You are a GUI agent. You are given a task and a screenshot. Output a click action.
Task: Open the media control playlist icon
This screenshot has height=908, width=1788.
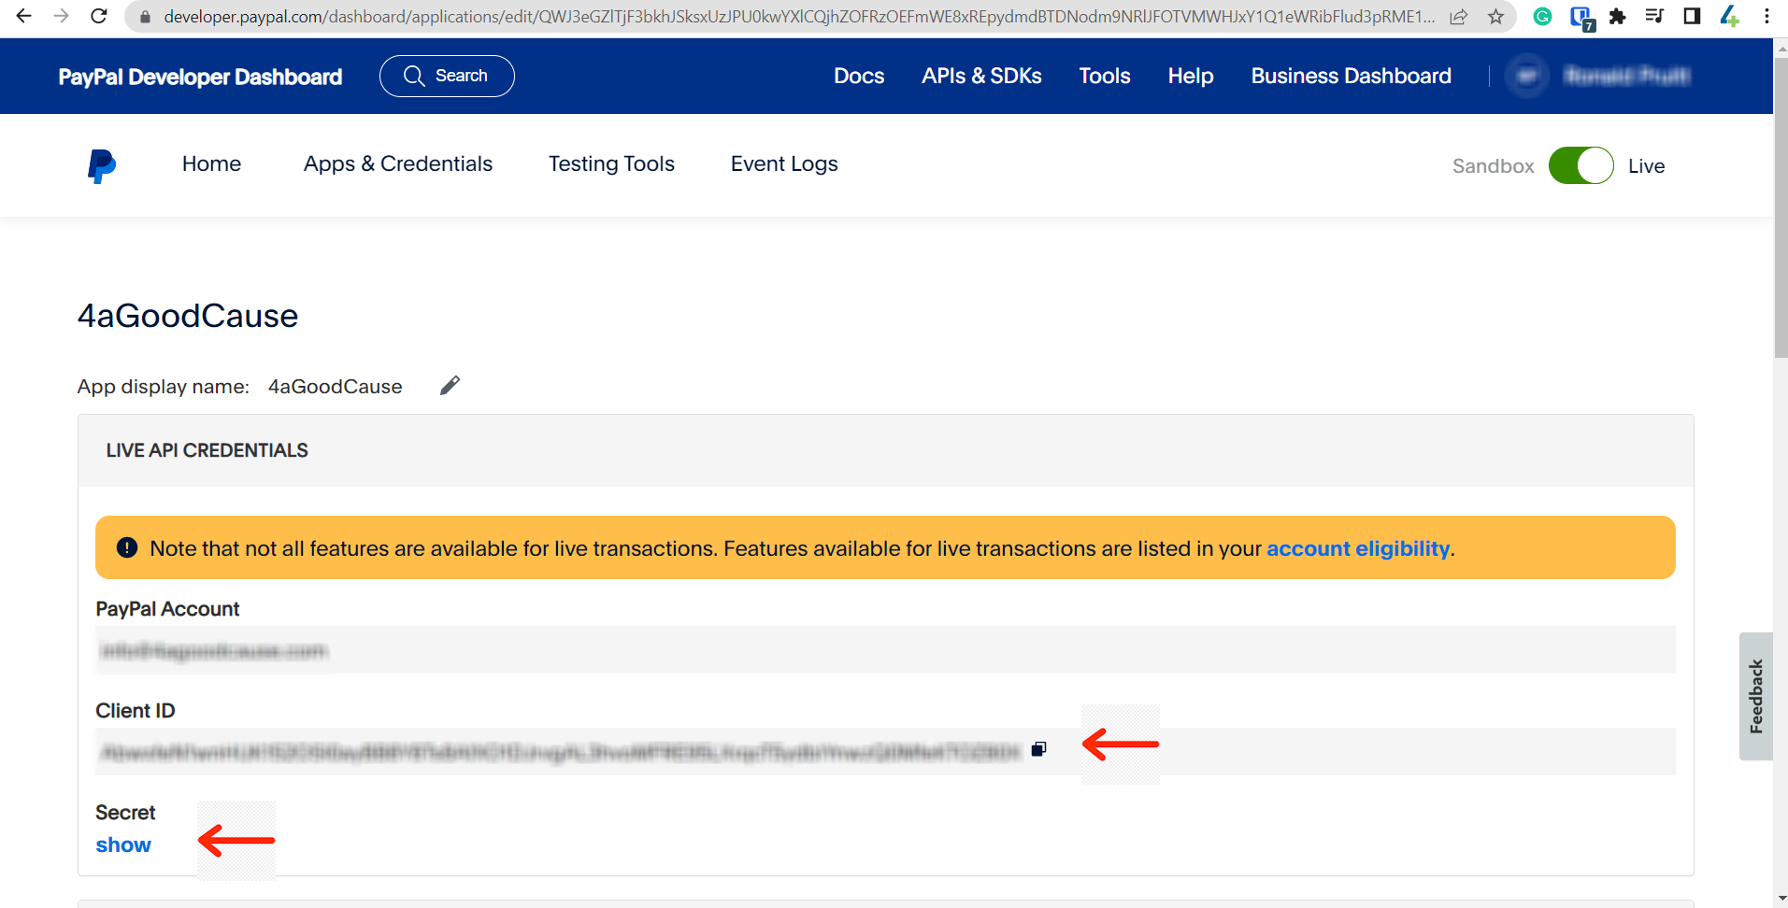1654,16
